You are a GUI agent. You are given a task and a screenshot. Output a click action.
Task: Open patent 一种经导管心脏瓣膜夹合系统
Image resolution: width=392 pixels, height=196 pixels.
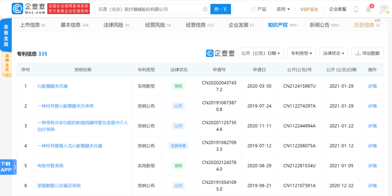click(x=65, y=106)
